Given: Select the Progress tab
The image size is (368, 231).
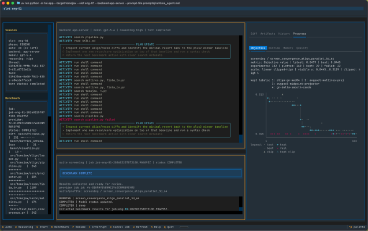Looking at the screenshot, I should [299, 33].
